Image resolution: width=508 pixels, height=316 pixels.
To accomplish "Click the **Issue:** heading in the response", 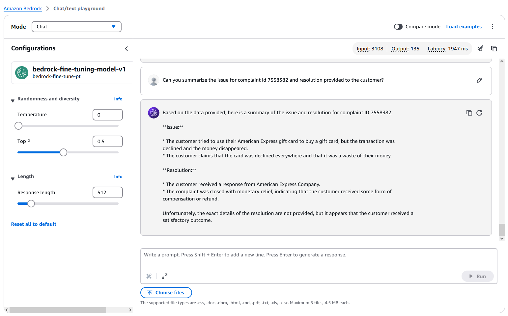I will point(173,127).
